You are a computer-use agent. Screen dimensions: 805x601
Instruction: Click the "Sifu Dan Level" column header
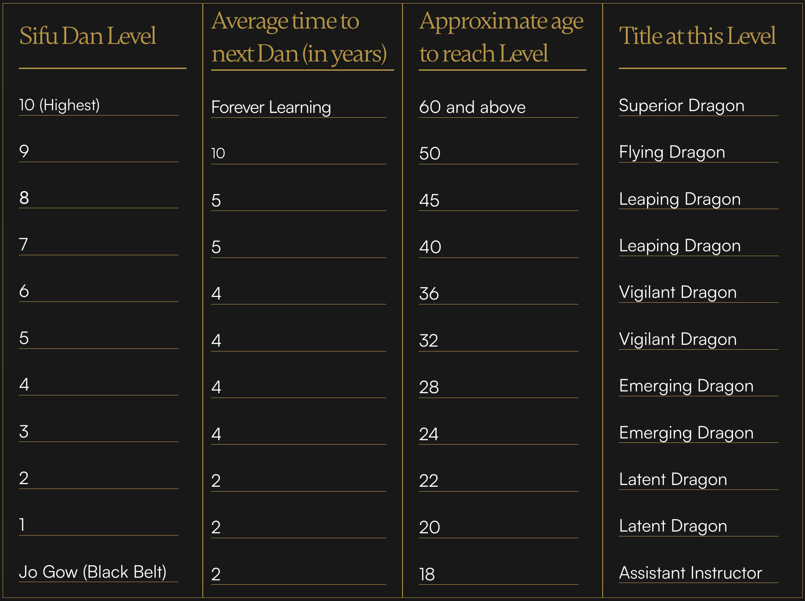tap(88, 36)
